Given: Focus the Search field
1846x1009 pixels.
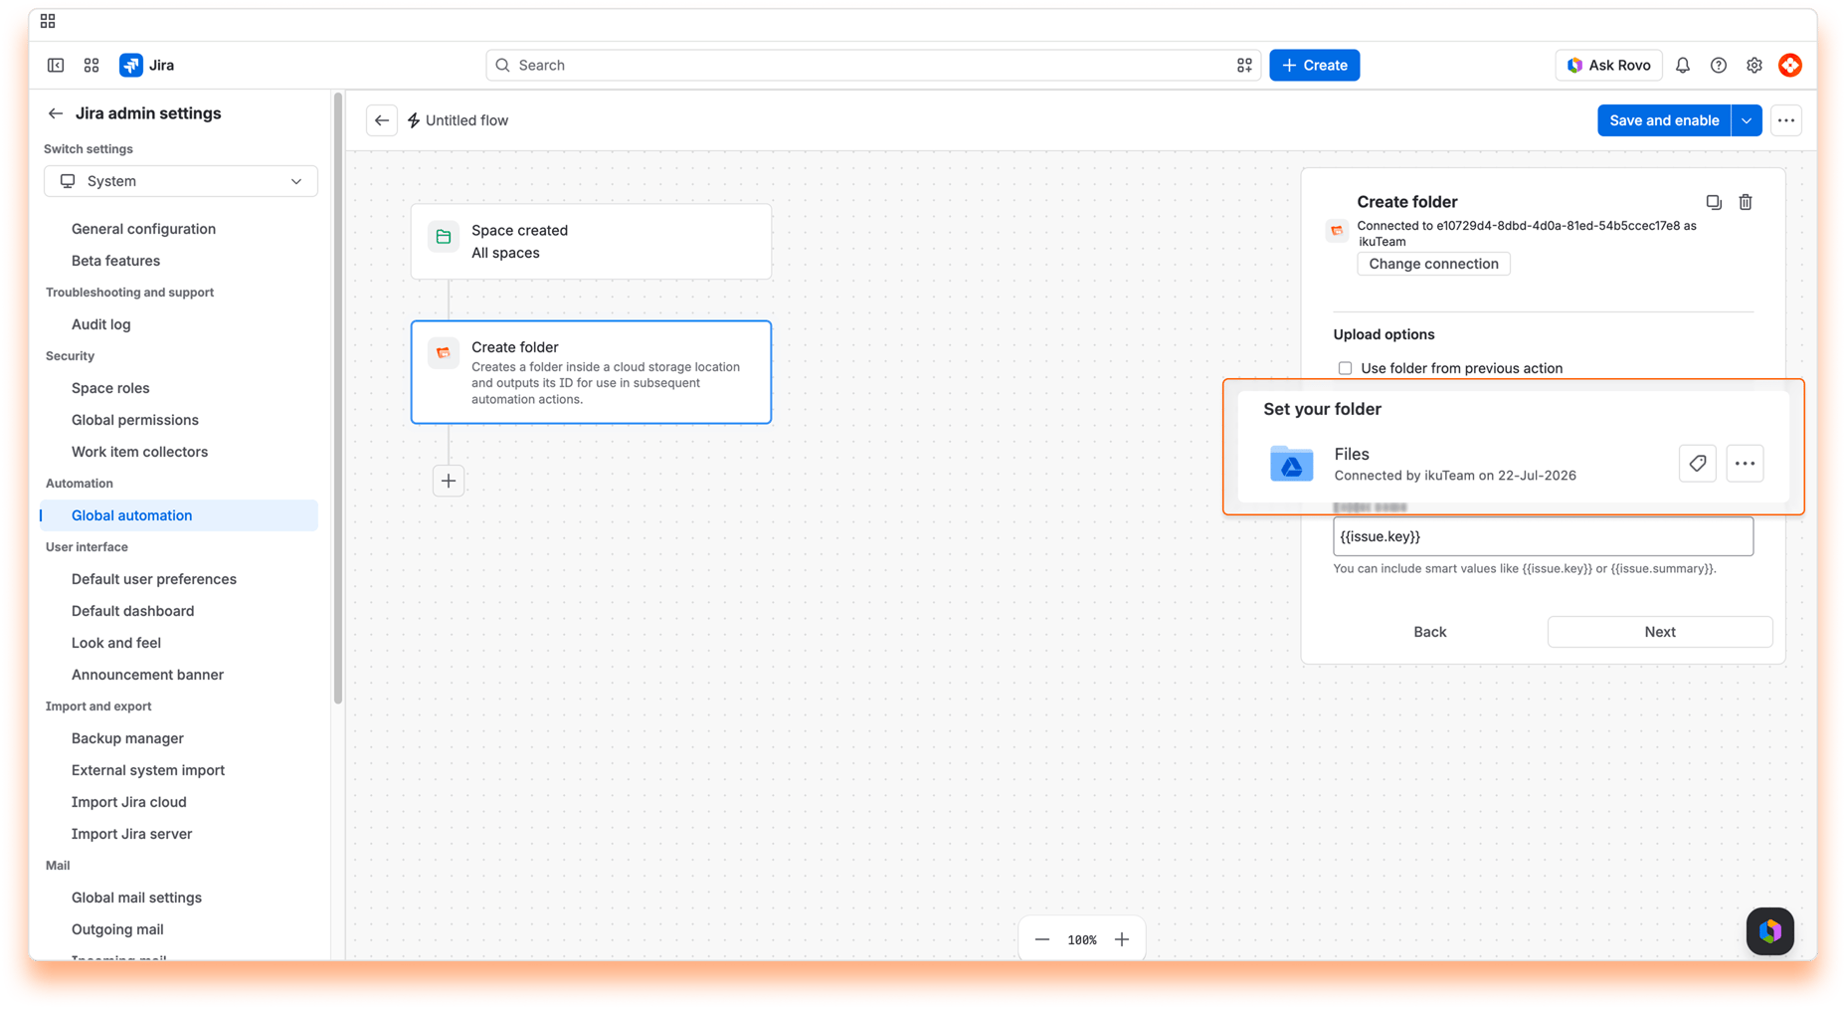Looking at the screenshot, I should [872, 65].
